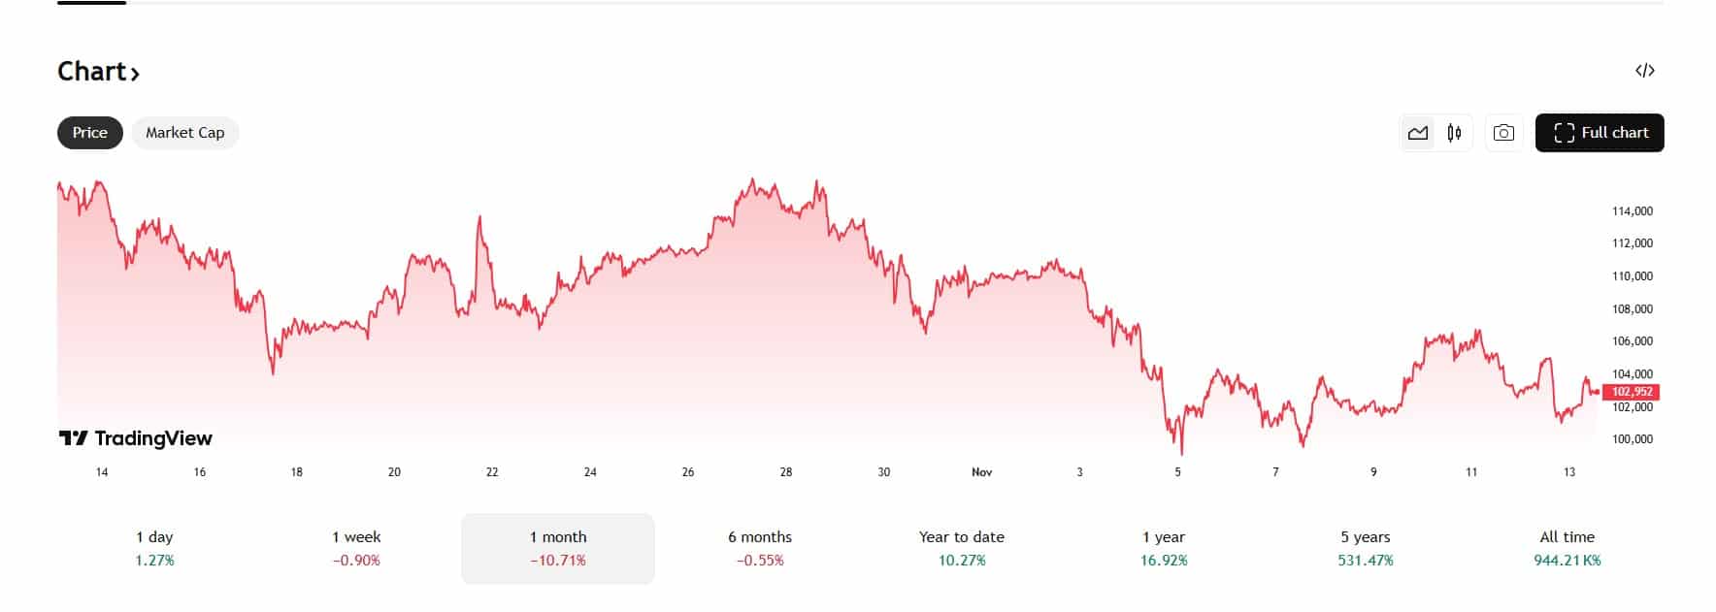Toggle to Market Cap display

[x=184, y=133]
